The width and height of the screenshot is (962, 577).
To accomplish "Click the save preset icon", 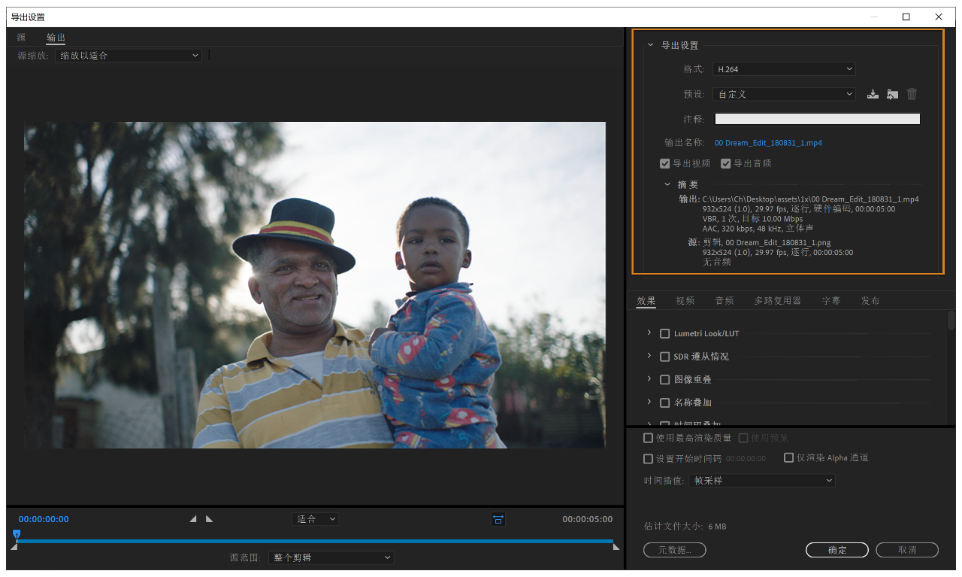I will point(873,94).
